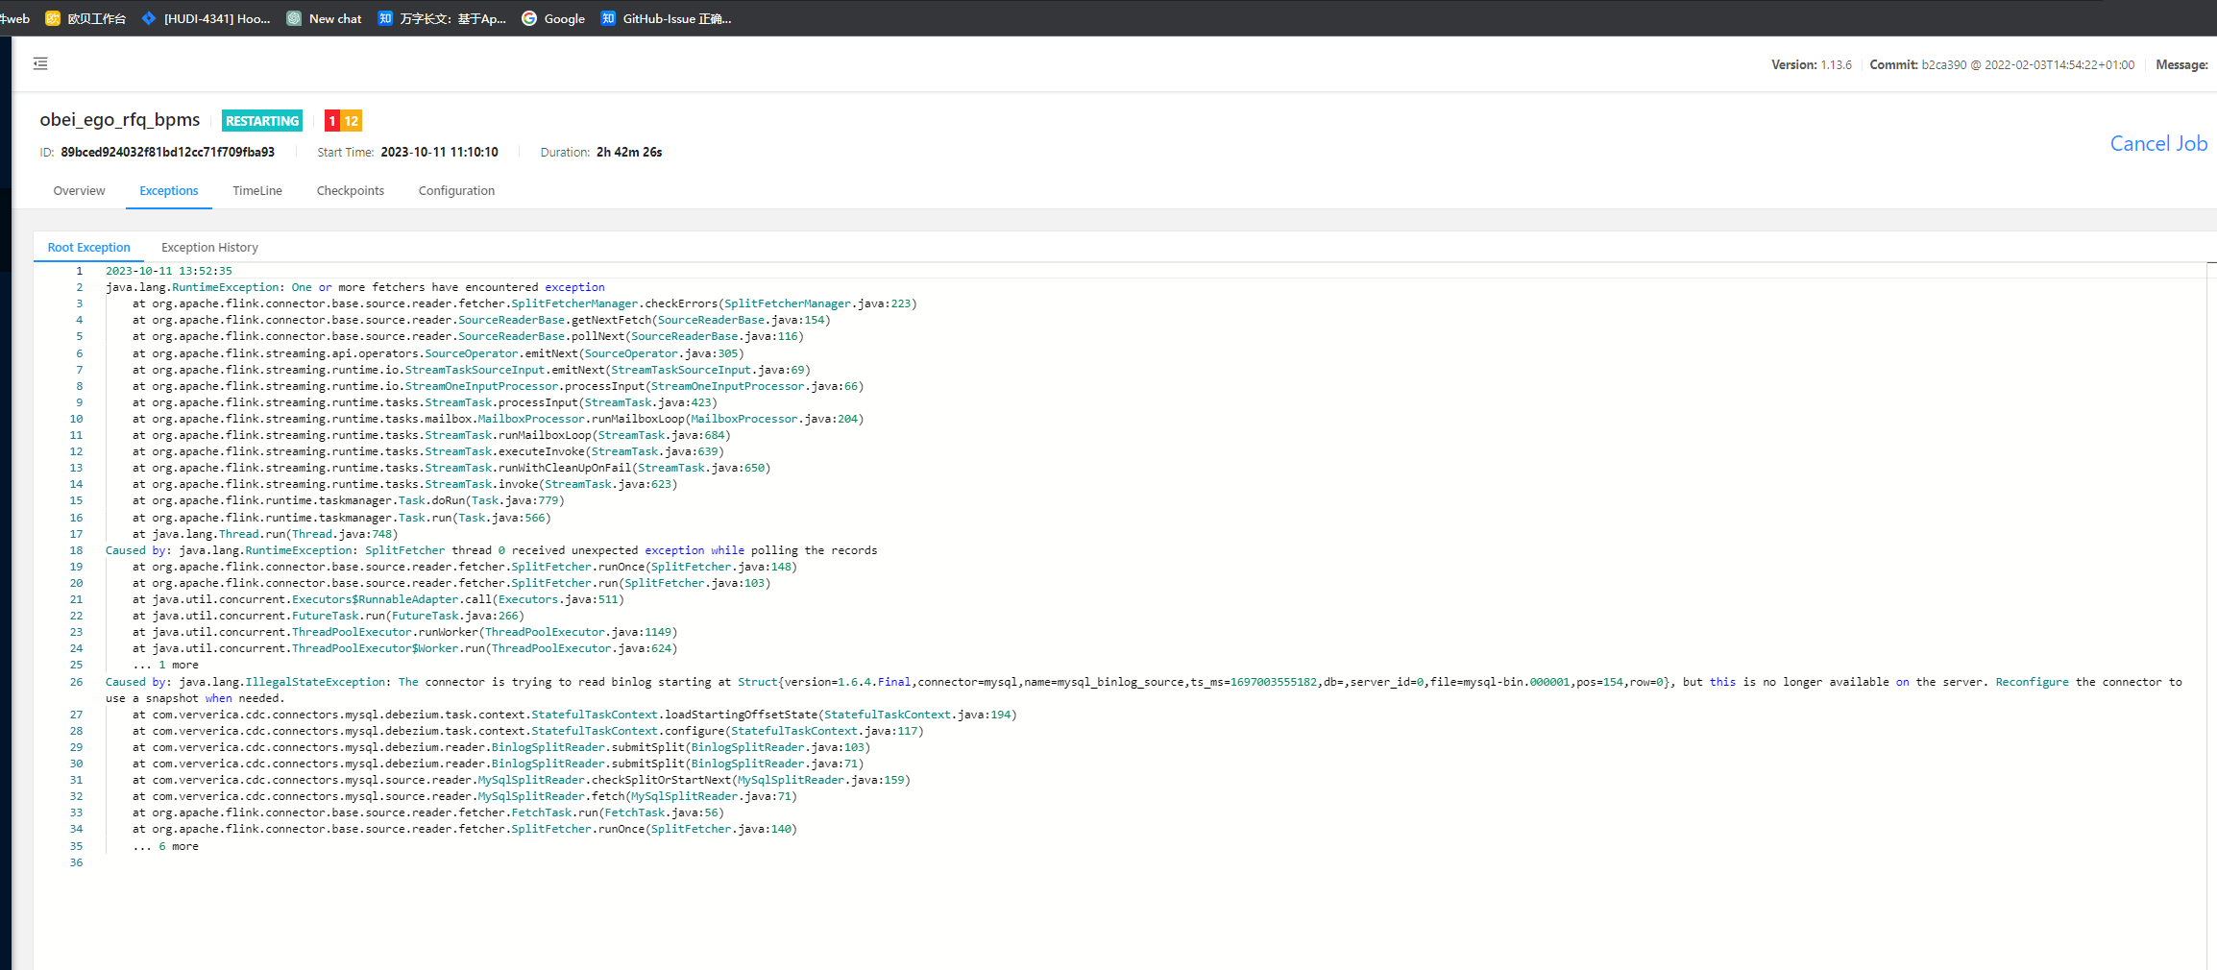Click the commit hash b2ca390

[x=1942, y=64]
